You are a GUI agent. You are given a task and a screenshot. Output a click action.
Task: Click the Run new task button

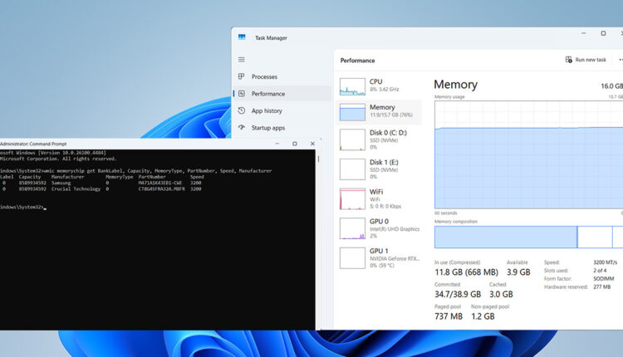[585, 60]
